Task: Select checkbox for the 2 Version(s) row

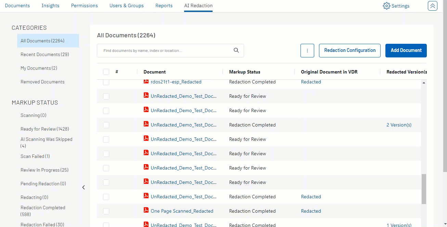Action: 106,125
